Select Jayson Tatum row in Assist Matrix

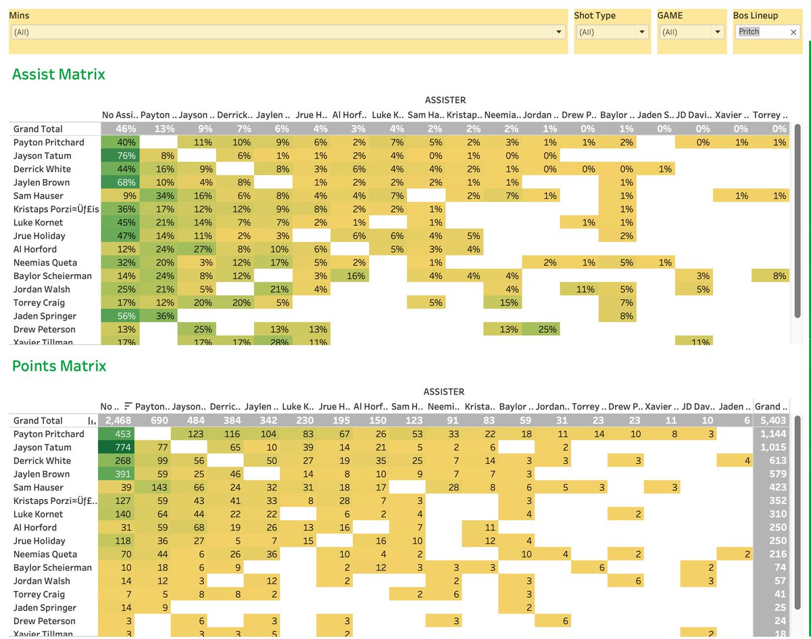pyautogui.click(x=42, y=156)
